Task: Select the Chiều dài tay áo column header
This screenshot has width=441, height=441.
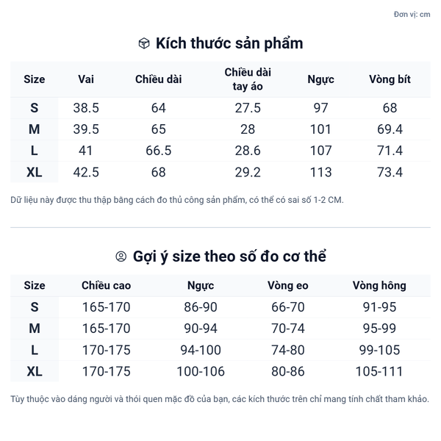Action: point(248,79)
